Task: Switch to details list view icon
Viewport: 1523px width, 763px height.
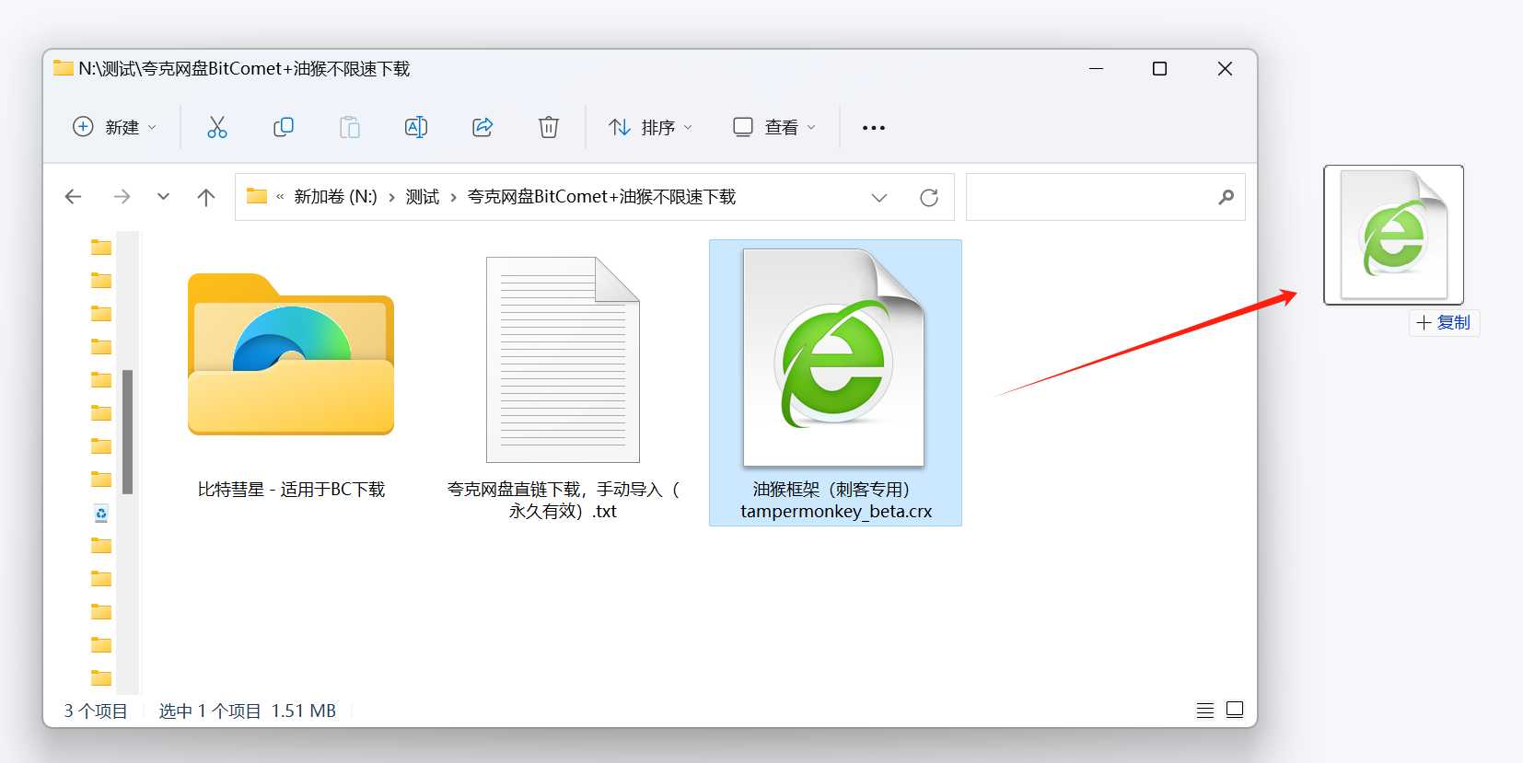Action: point(1205,710)
